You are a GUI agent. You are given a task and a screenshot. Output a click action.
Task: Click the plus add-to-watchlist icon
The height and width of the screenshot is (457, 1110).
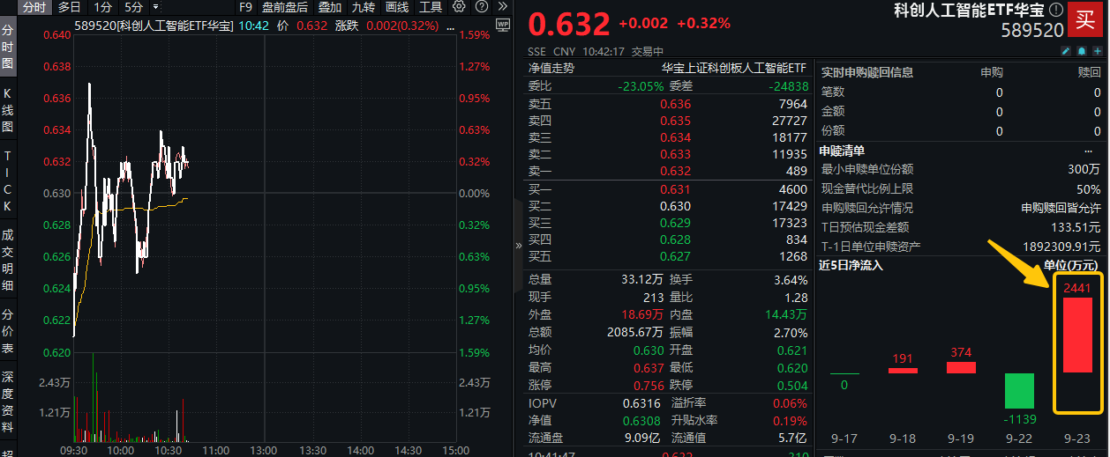[1097, 52]
